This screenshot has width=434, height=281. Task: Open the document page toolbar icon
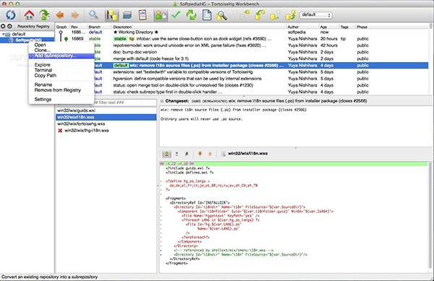click(207, 15)
